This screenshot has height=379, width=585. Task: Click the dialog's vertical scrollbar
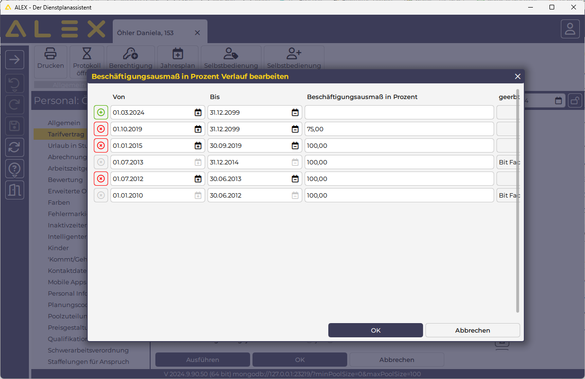tap(517, 199)
